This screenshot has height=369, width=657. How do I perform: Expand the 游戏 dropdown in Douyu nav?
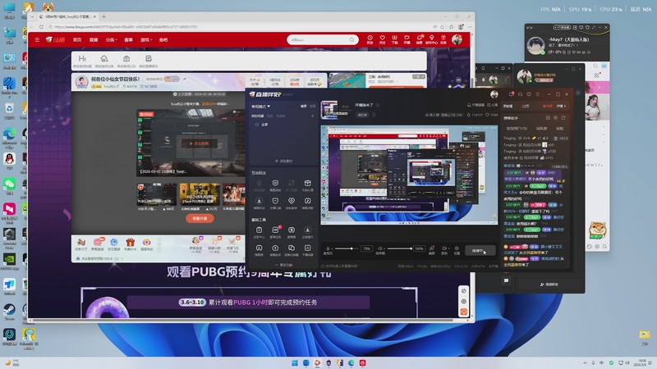click(146, 39)
